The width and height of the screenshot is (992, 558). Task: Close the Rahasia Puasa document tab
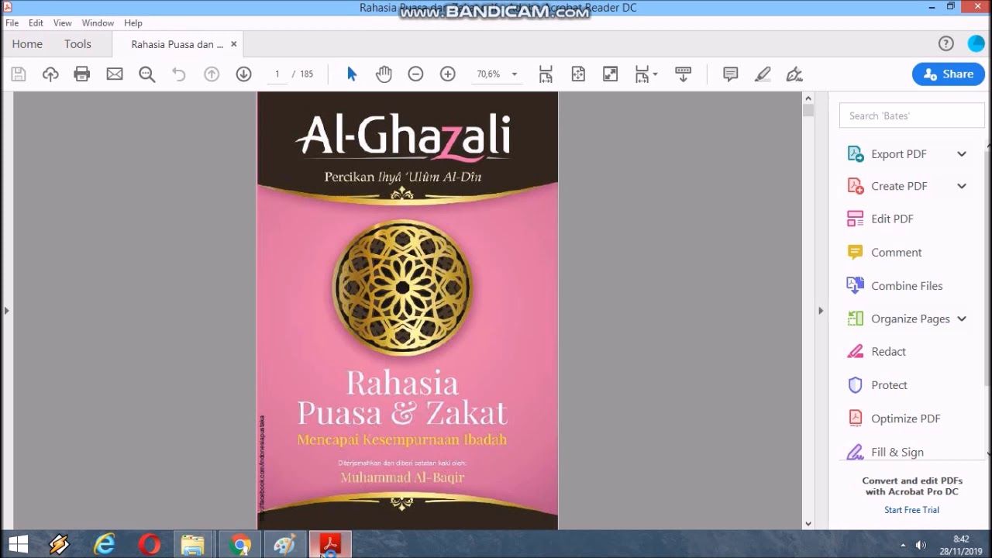(x=234, y=44)
